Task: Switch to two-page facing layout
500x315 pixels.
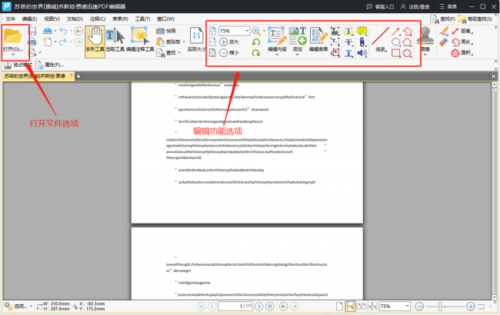Action: [x=362, y=307]
